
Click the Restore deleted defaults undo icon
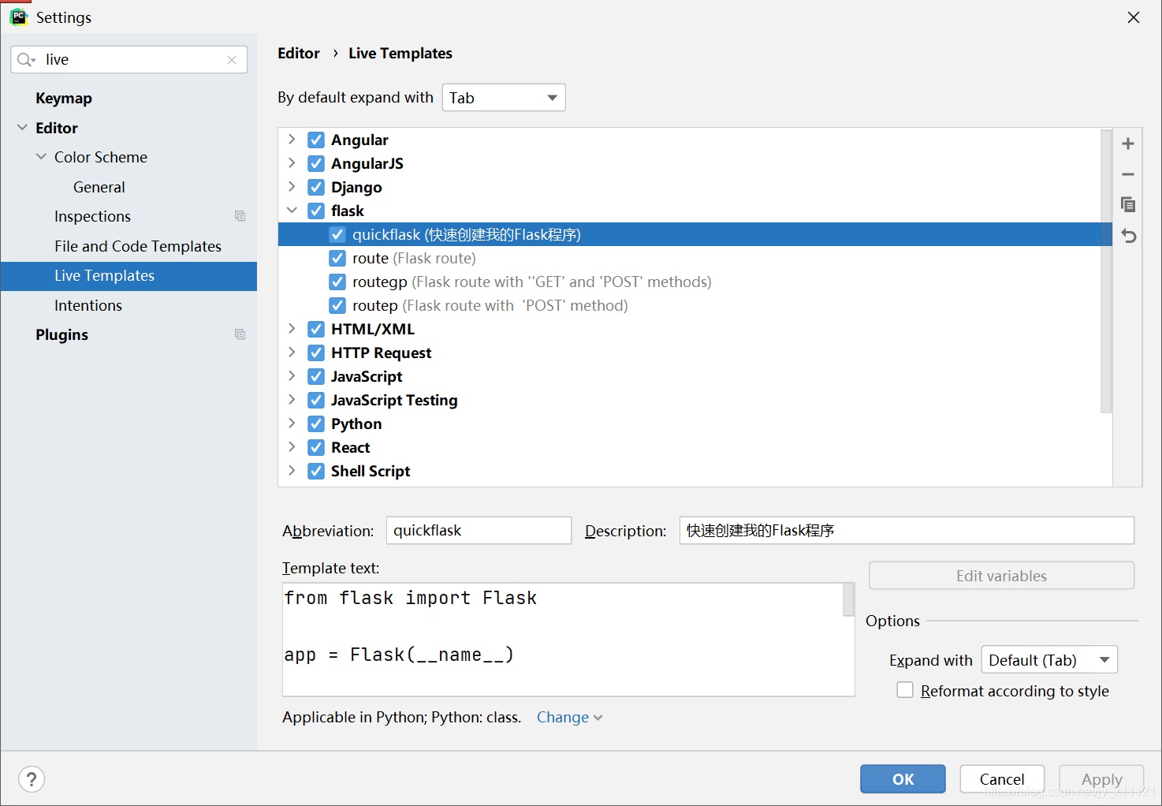(1128, 236)
